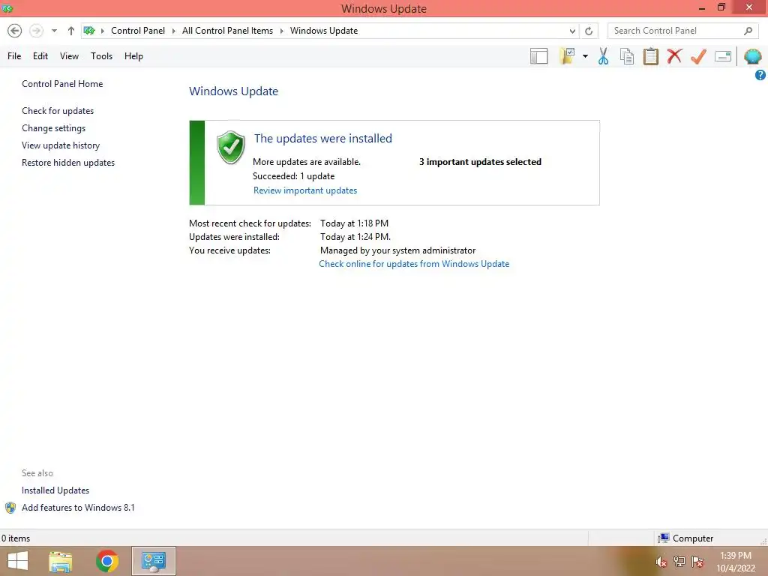This screenshot has width=768, height=576.
Task: Open the Windows Start button
Action: pos(18,561)
